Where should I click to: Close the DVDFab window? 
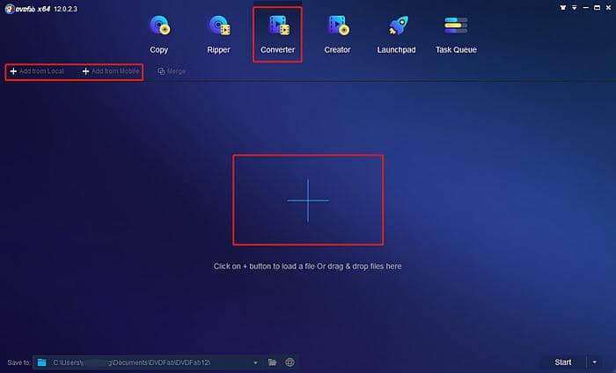point(609,7)
